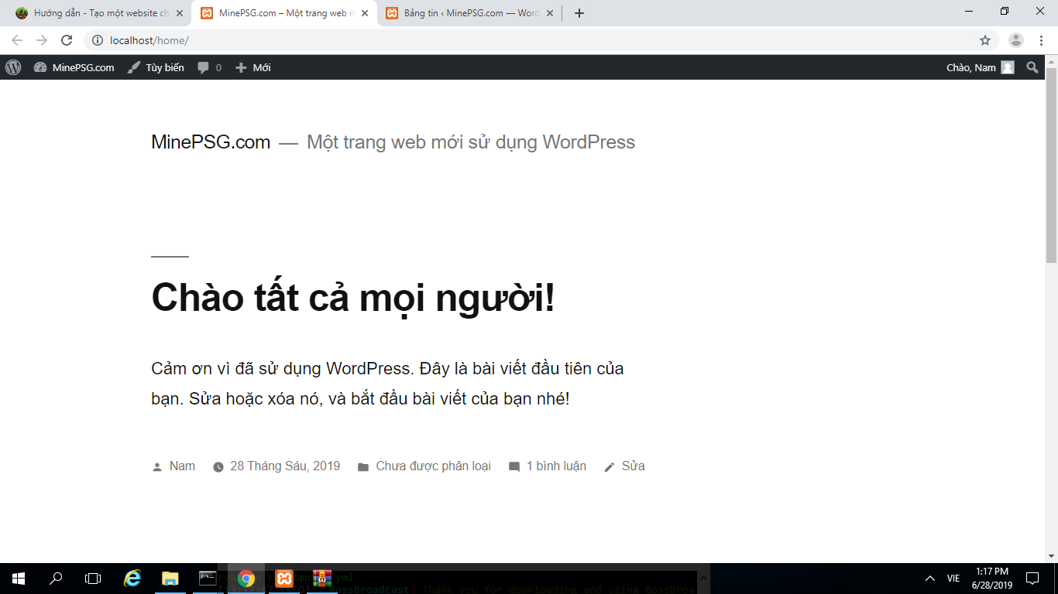Close the 'MinePSG.com – Một trang web' tab

[365, 13]
